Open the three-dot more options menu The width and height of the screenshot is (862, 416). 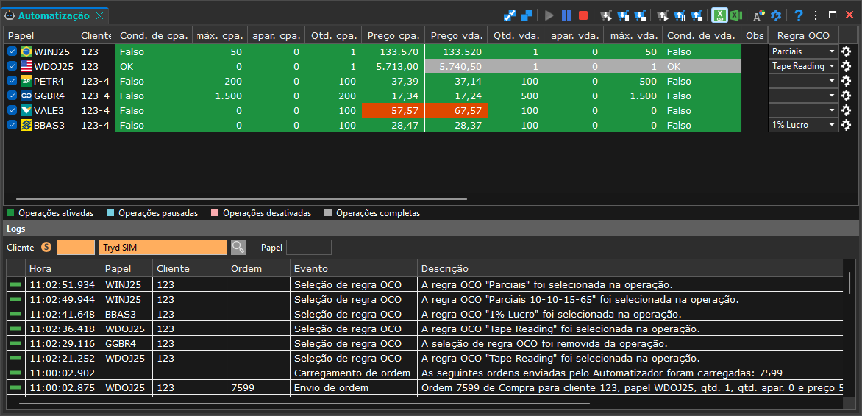click(816, 15)
